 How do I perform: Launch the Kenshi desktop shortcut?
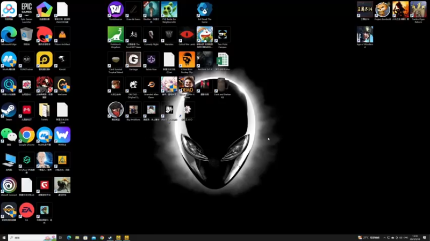62,62
